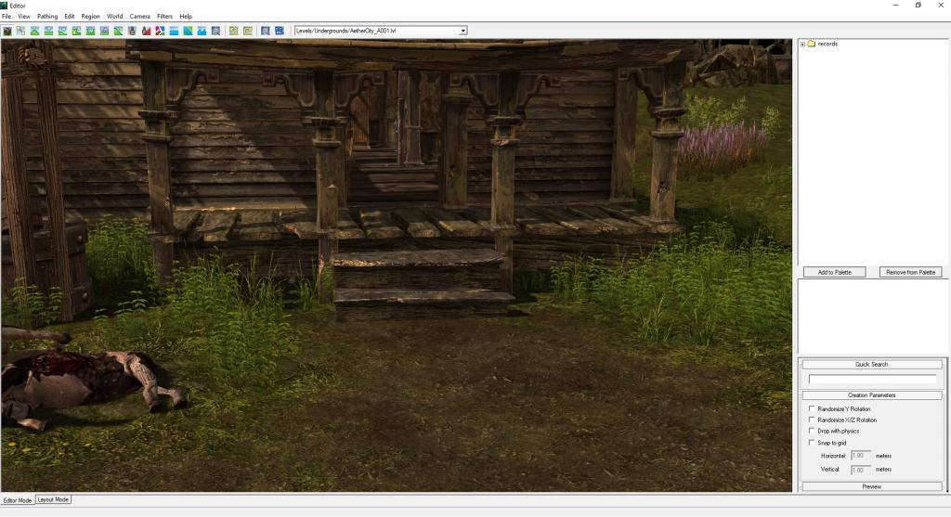Click the magnifier view icon in toolbar
This screenshot has width=951, height=517.
[265, 31]
